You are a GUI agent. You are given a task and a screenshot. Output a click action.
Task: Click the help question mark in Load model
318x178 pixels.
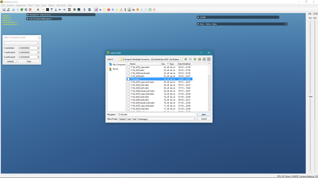201,53
